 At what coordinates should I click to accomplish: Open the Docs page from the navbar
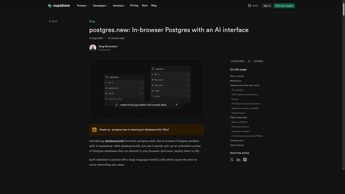[145, 5]
